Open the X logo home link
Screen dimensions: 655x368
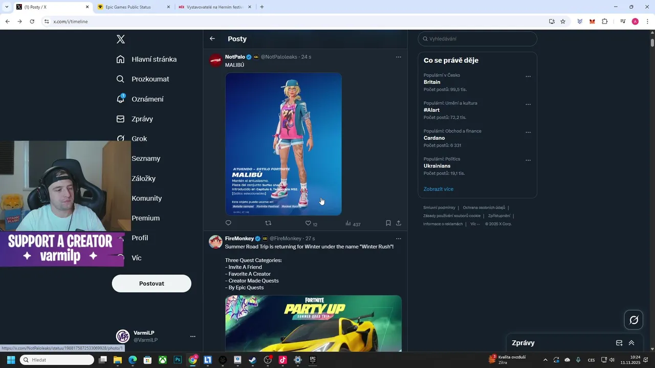coord(121,39)
